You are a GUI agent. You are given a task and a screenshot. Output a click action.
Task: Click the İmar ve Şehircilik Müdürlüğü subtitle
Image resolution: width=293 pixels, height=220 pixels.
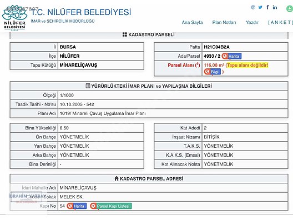(x=63, y=21)
